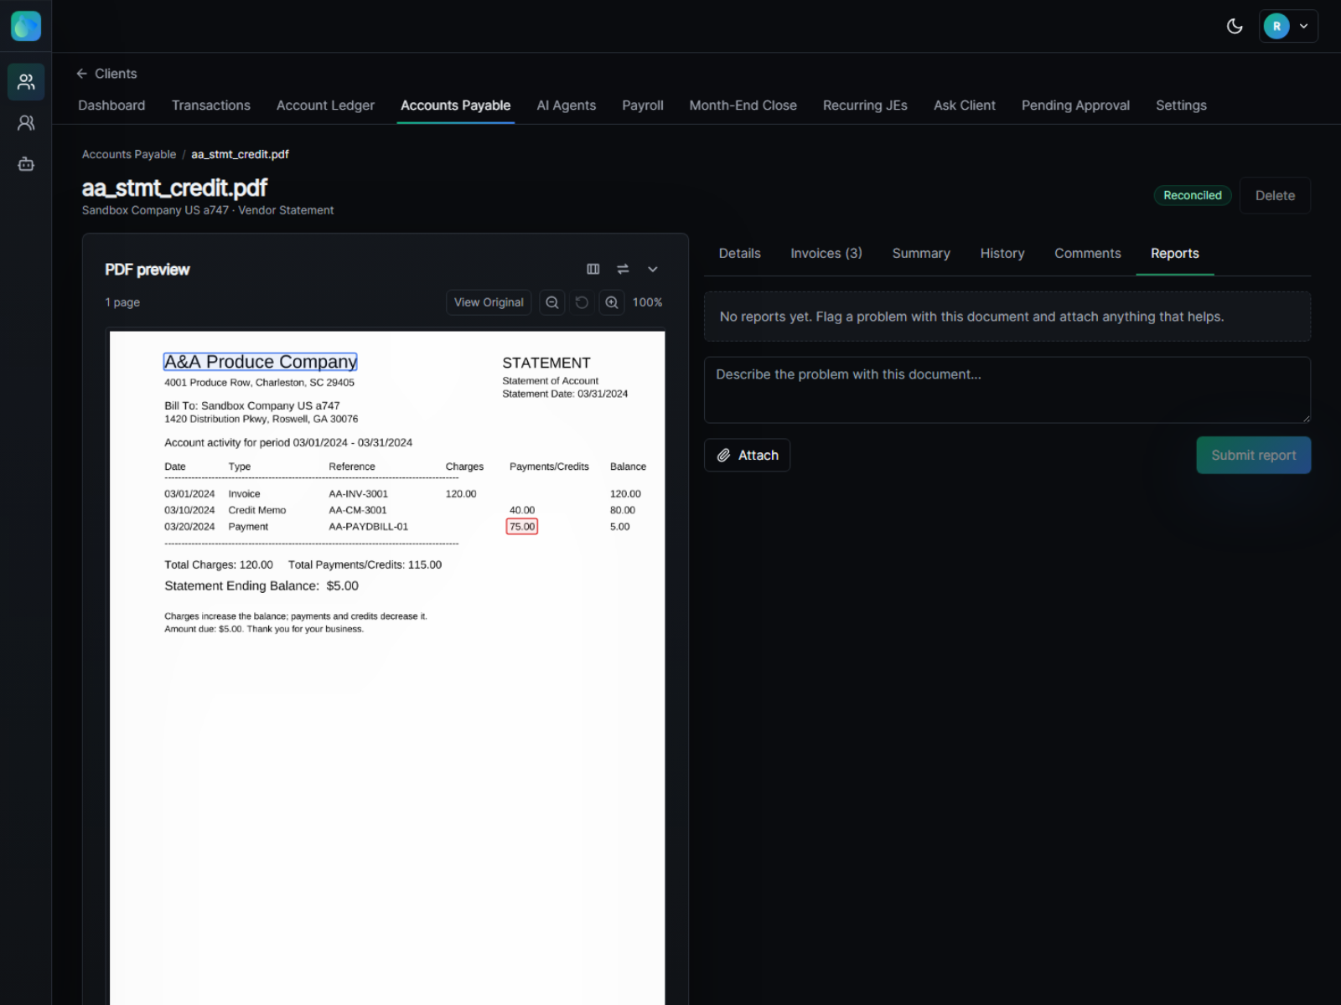The height and width of the screenshot is (1005, 1341).
Task: View the History tab
Action: [1002, 253]
